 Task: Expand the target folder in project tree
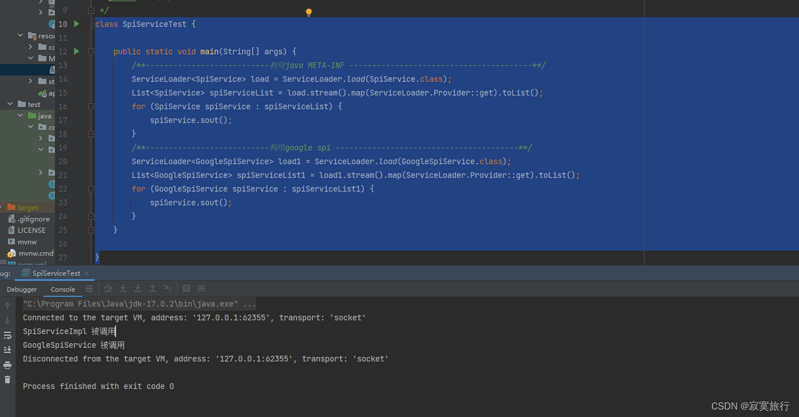click(x=2, y=207)
